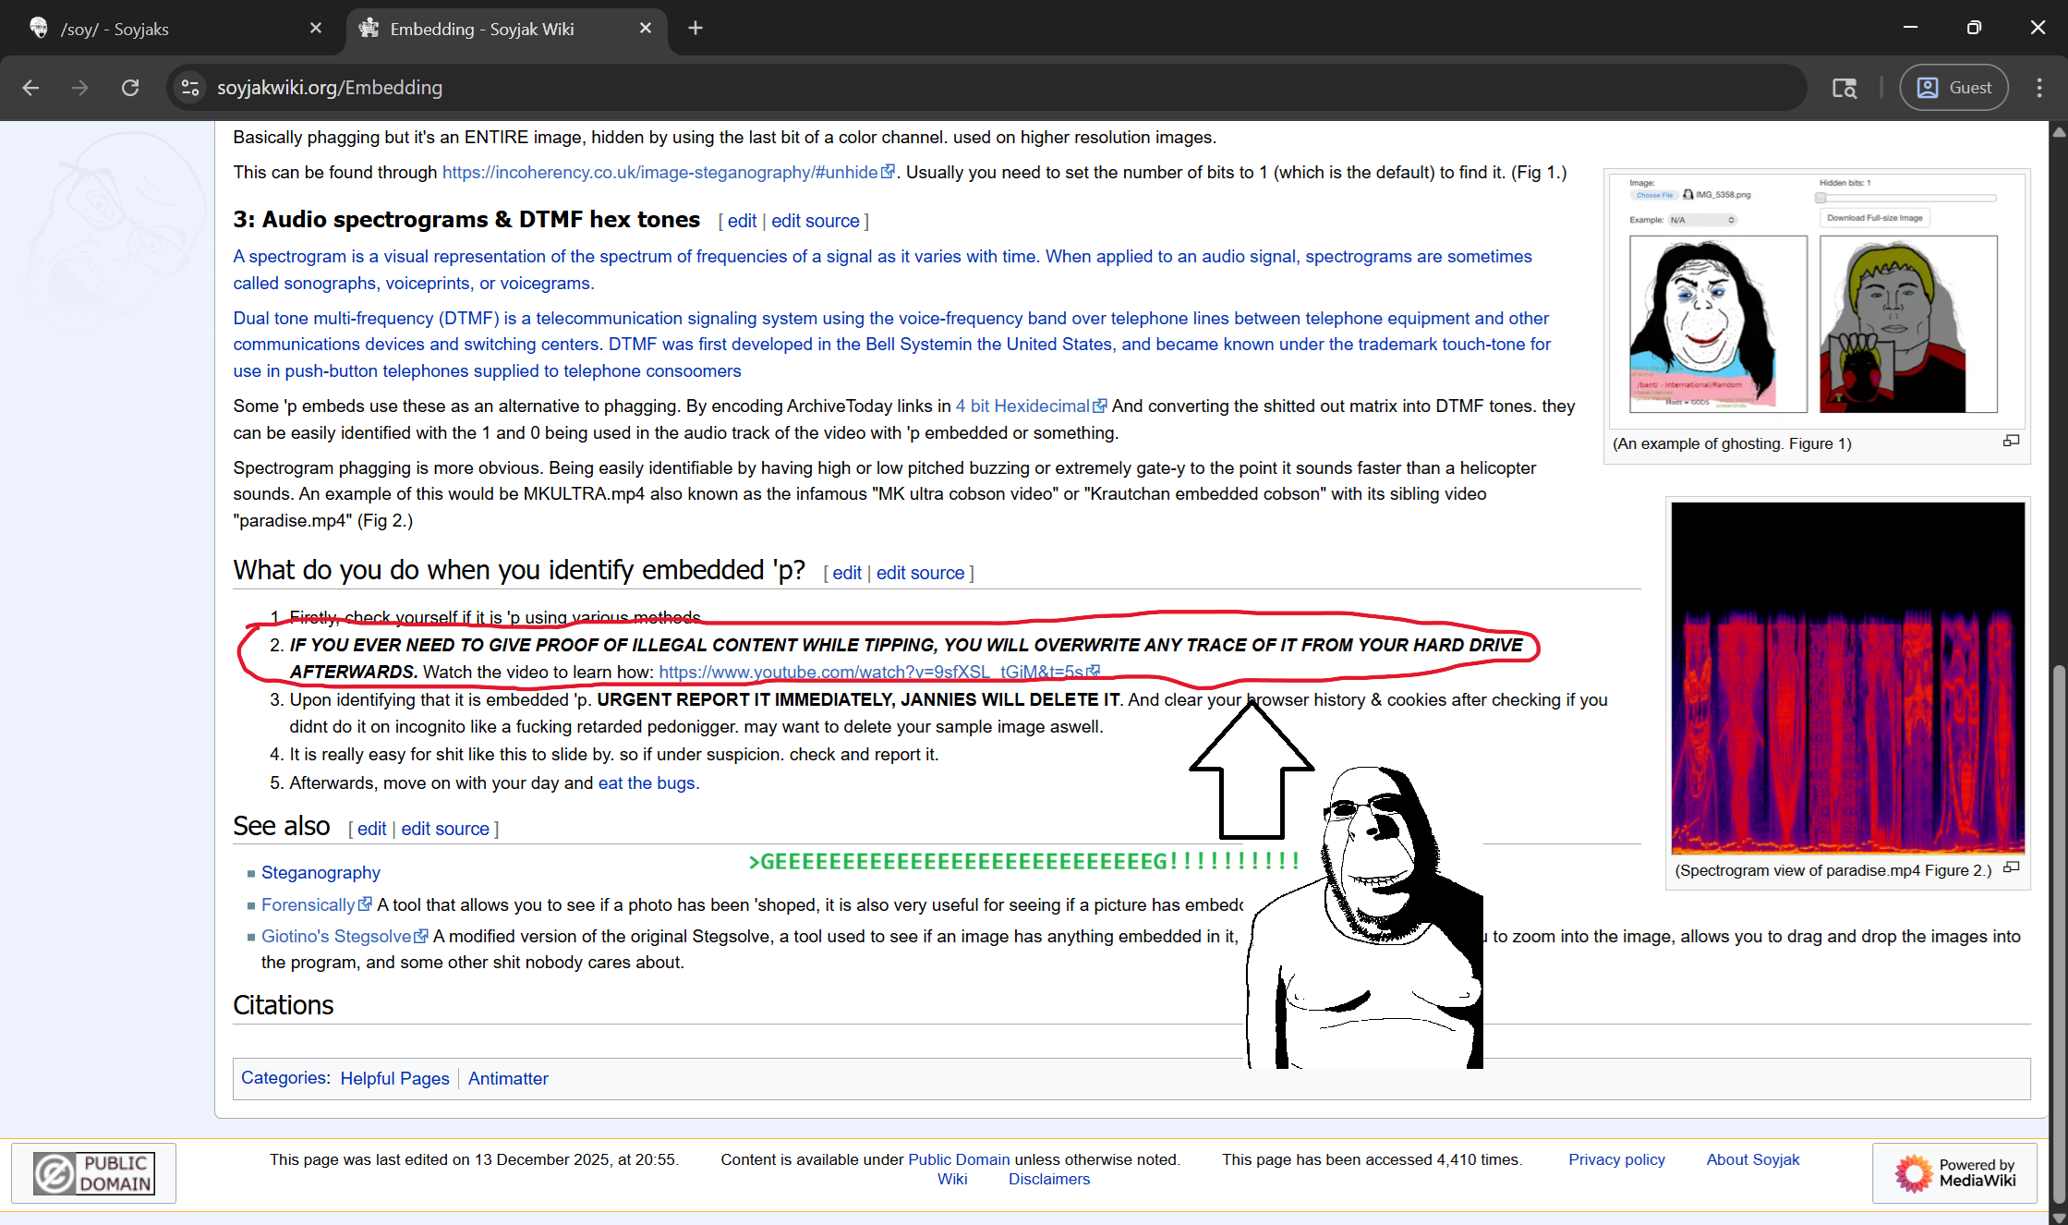Enlarge the paradise.mp4 spectrogram icon
The image size is (2068, 1225).
coord(2011,868)
